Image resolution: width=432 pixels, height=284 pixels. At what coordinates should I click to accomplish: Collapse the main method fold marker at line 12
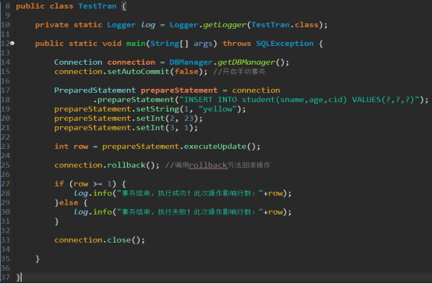[12, 43]
